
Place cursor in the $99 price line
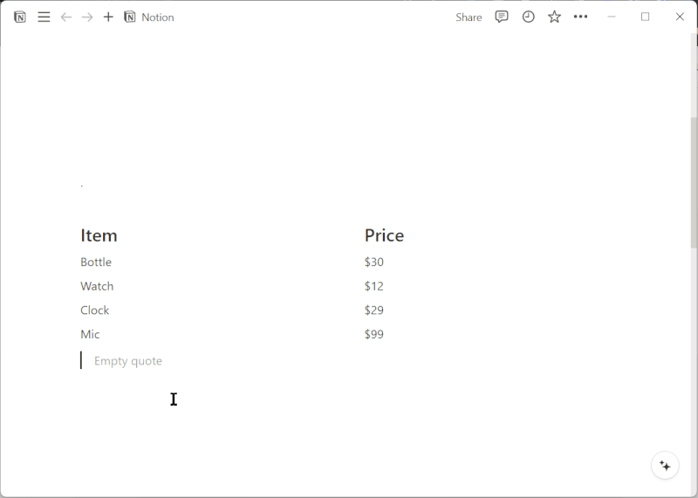pos(374,334)
